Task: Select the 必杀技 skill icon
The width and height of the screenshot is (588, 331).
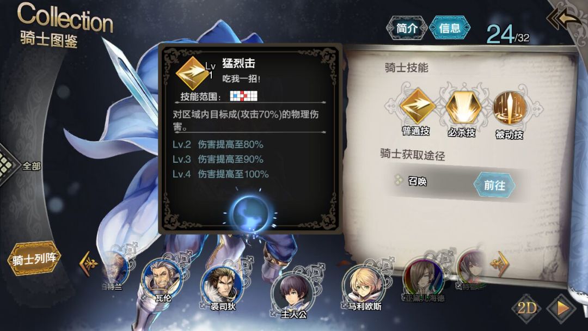Action: click(x=463, y=107)
